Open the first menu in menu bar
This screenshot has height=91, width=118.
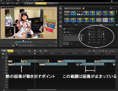[x=3, y=4]
